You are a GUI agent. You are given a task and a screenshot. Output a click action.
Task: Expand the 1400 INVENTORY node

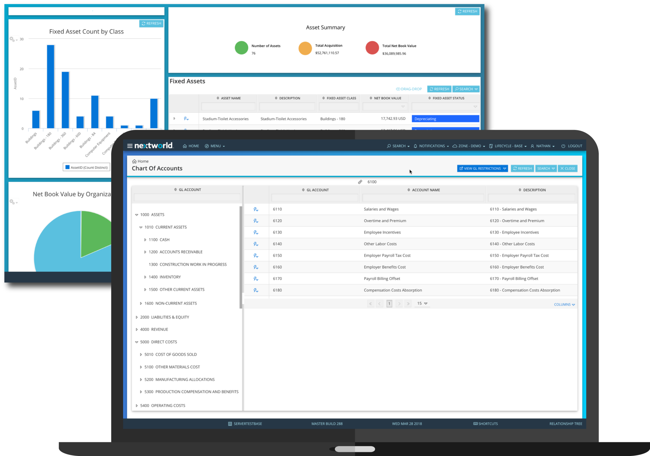[x=145, y=277]
